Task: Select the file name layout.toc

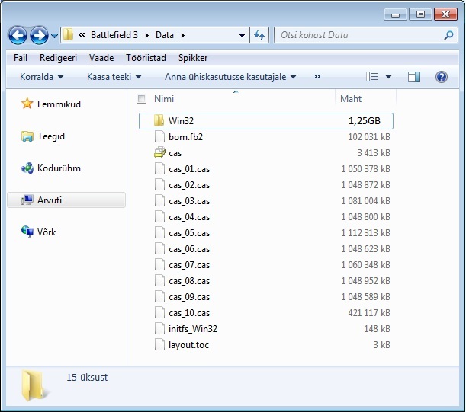Action: coord(188,345)
